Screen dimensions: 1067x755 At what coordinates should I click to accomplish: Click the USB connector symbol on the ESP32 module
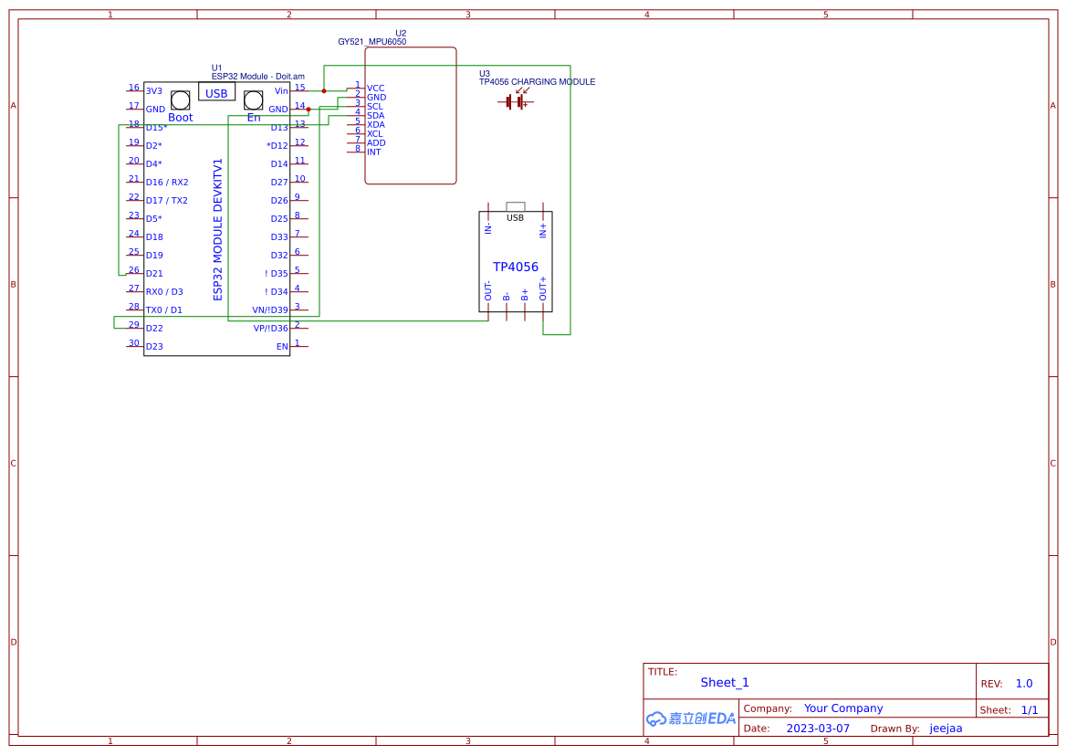point(215,92)
